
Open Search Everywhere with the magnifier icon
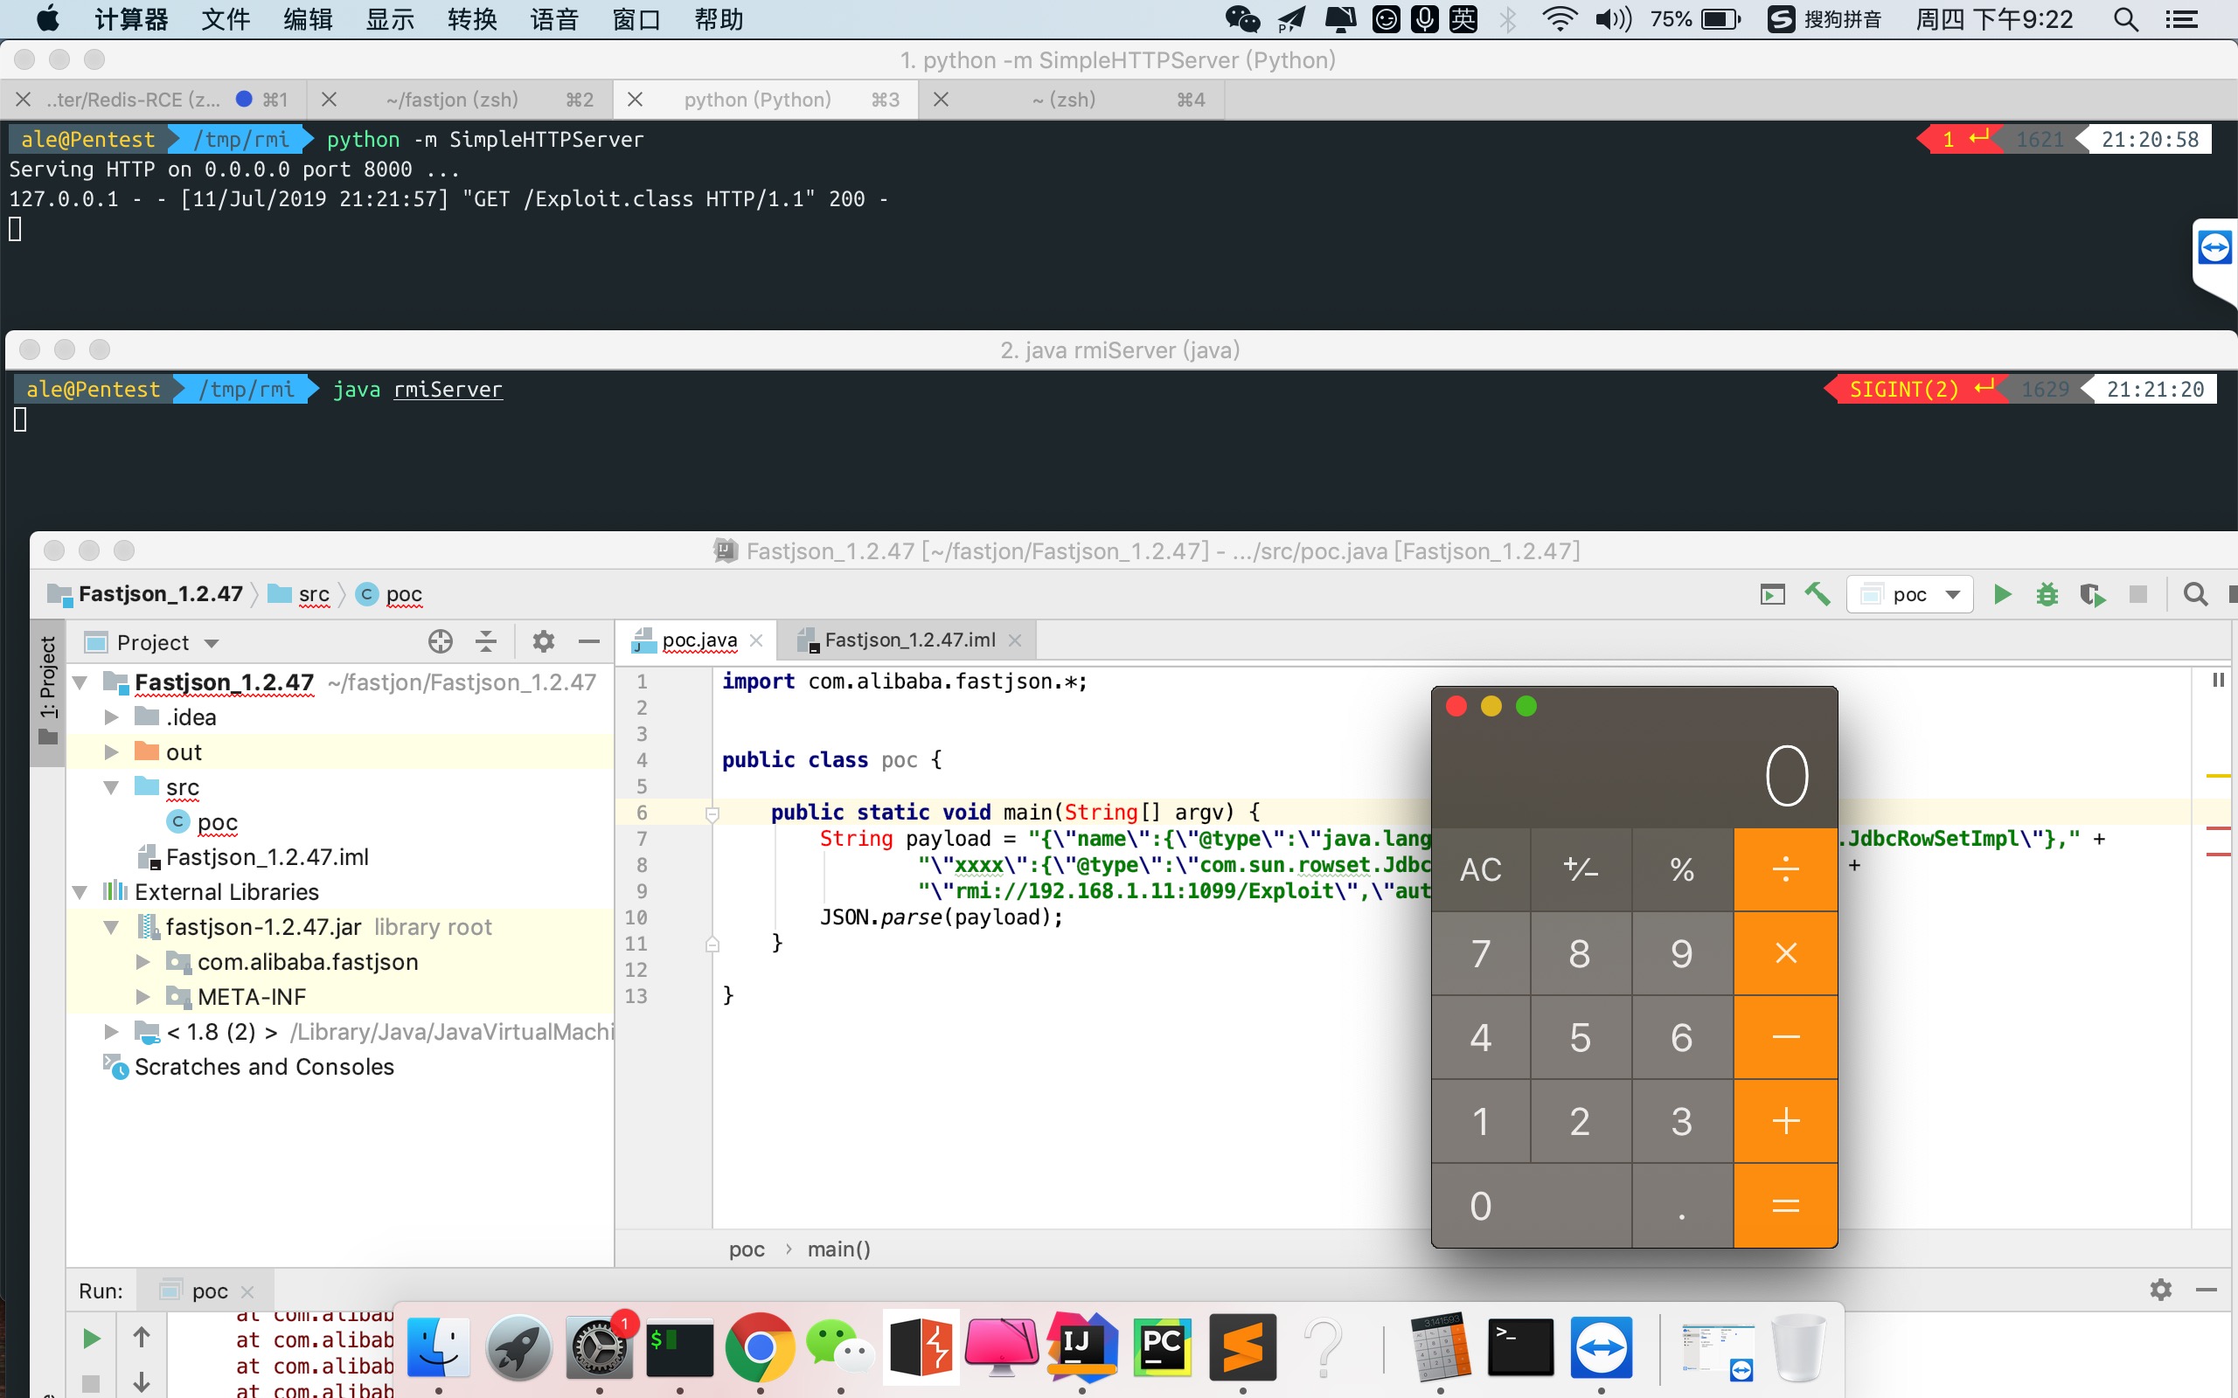tap(2194, 594)
